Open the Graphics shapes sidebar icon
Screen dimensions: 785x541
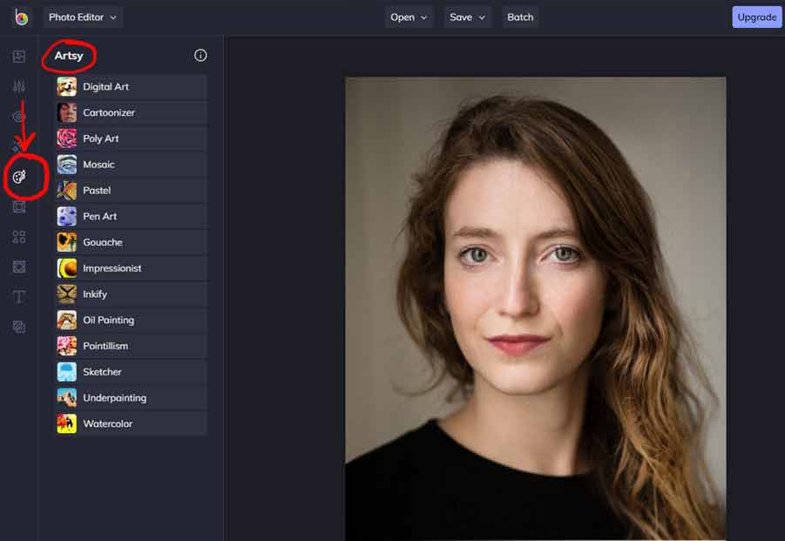19,237
